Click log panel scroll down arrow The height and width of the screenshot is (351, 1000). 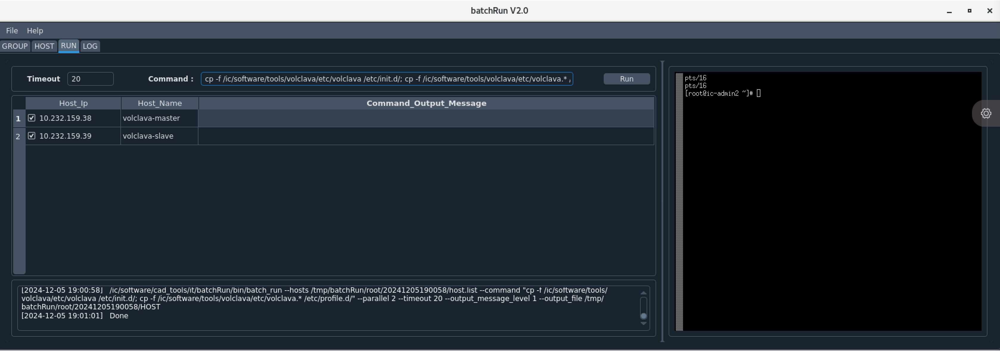(x=643, y=324)
